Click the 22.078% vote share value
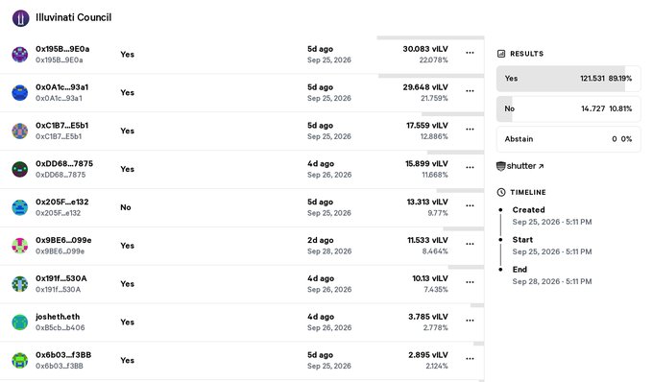The height and width of the screenshot is (382, 653). [433, 60]
